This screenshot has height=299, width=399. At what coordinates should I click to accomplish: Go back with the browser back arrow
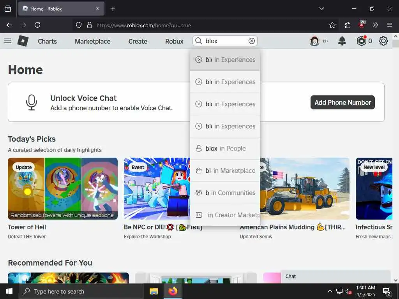9,25
